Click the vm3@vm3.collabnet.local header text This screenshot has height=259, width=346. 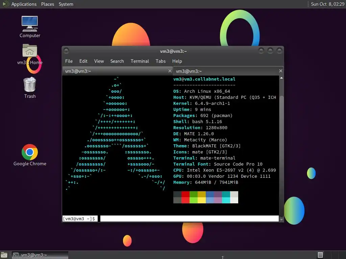pos(204,79)
